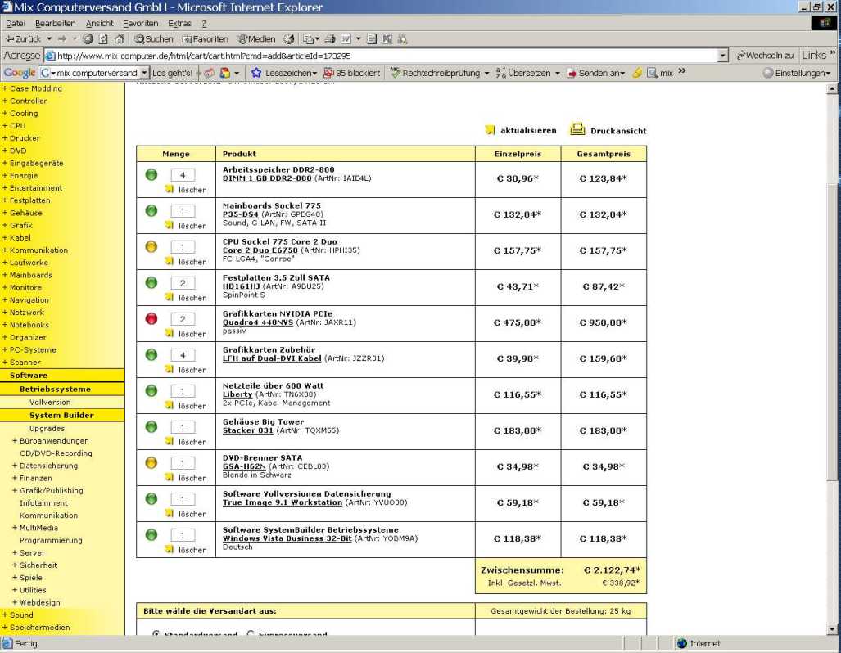
Task: Click the print icon in the toolbar
Action: [329, 38]
